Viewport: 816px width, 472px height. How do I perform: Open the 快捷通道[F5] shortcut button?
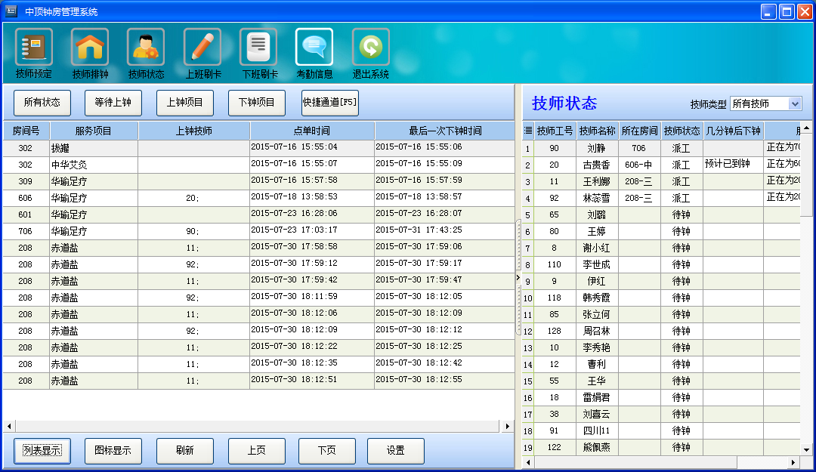pyautogui.click(x=330, y=103)
